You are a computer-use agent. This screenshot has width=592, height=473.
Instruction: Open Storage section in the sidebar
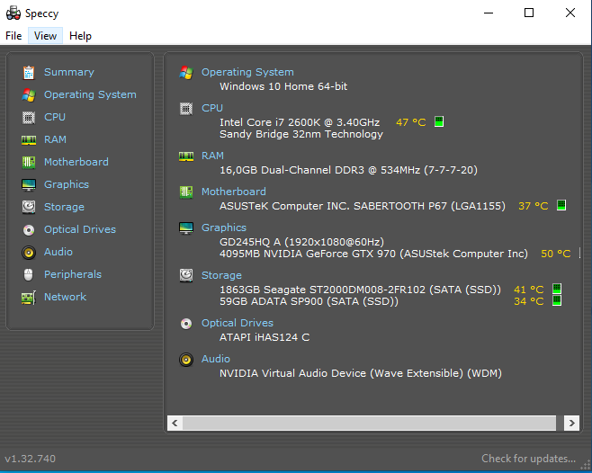64,207
